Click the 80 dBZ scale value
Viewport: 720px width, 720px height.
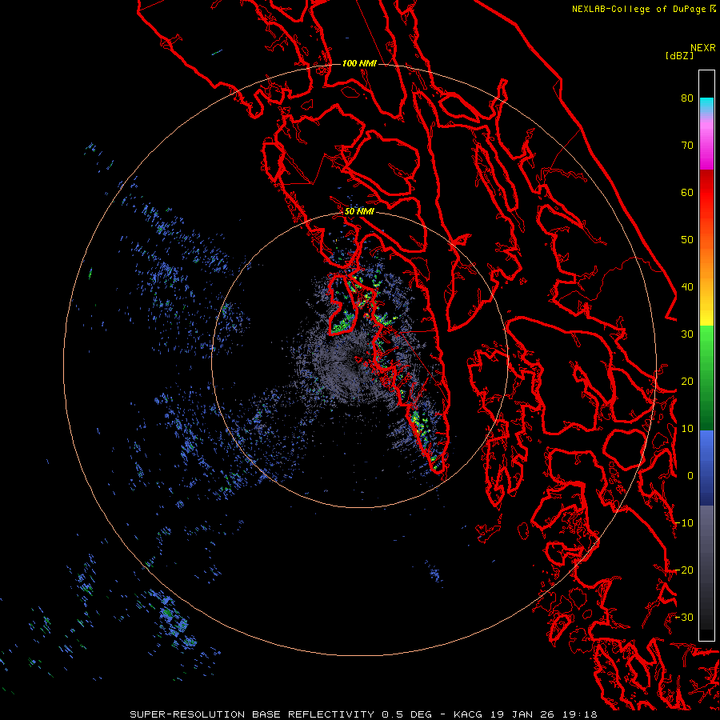click(x=687, y=98)
